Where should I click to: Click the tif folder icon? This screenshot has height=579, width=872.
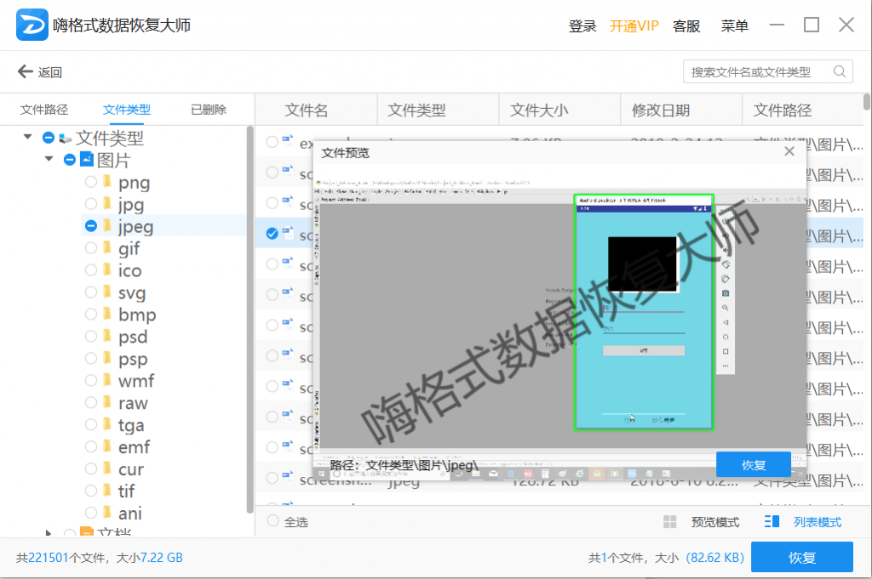(107, 491)
